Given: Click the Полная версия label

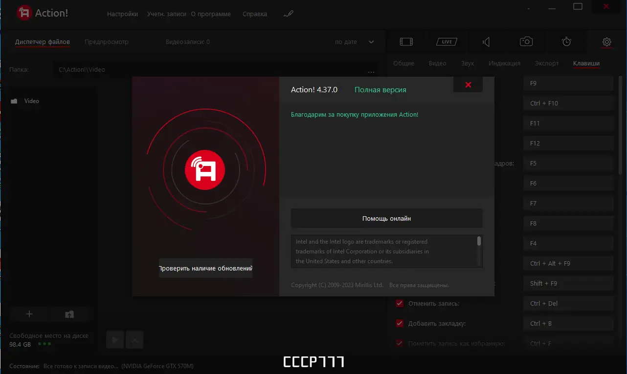Looking at the screenshot, I should [x=381, y=90].
